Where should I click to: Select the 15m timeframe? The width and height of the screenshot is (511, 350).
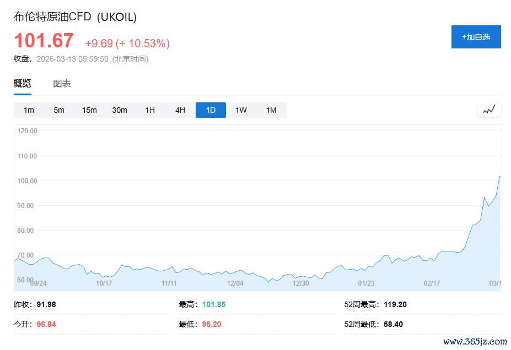(89, 110)
